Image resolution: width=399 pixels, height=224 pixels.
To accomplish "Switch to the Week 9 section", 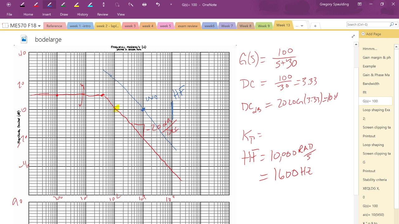I will tap(264, 26).
